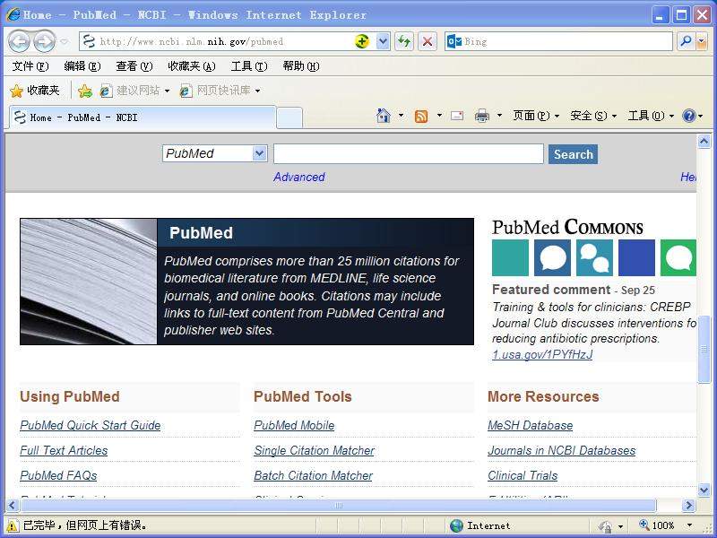Click the browser address bar URL
This screenshot has height=538, width=717.
coord(191,41)
